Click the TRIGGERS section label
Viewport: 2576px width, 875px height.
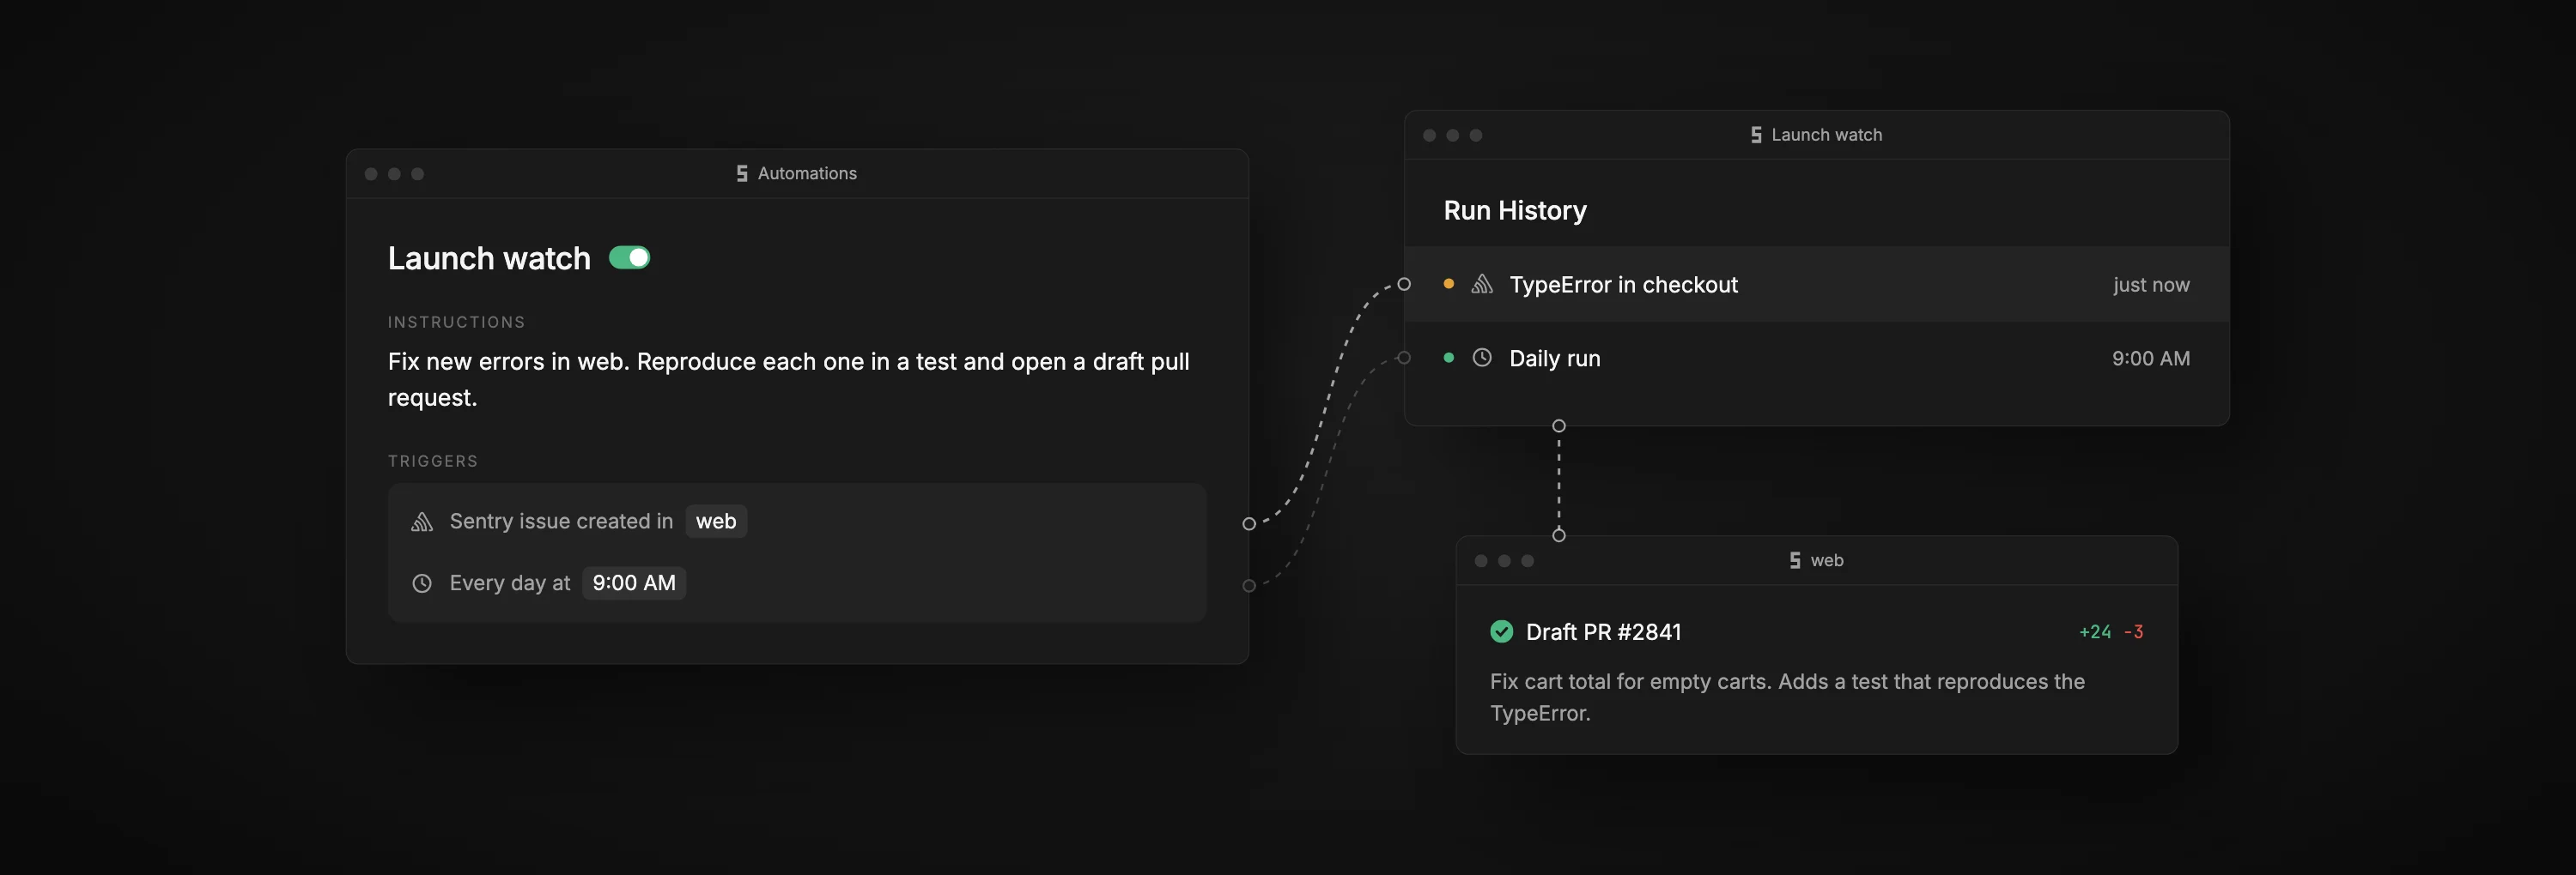(x=433, y=462)
